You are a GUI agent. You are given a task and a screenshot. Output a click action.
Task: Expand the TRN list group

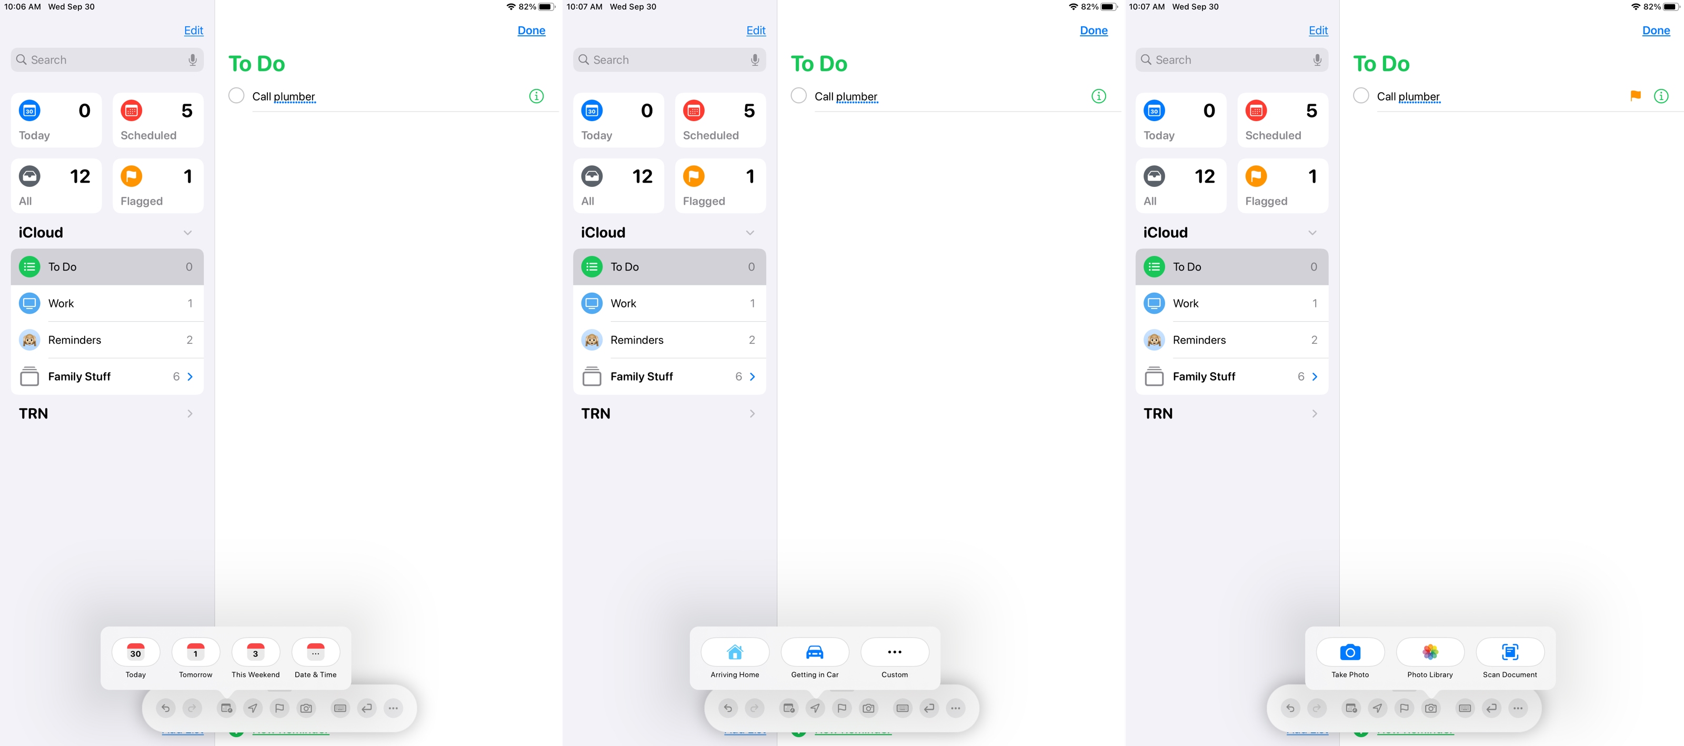point(190,413)
